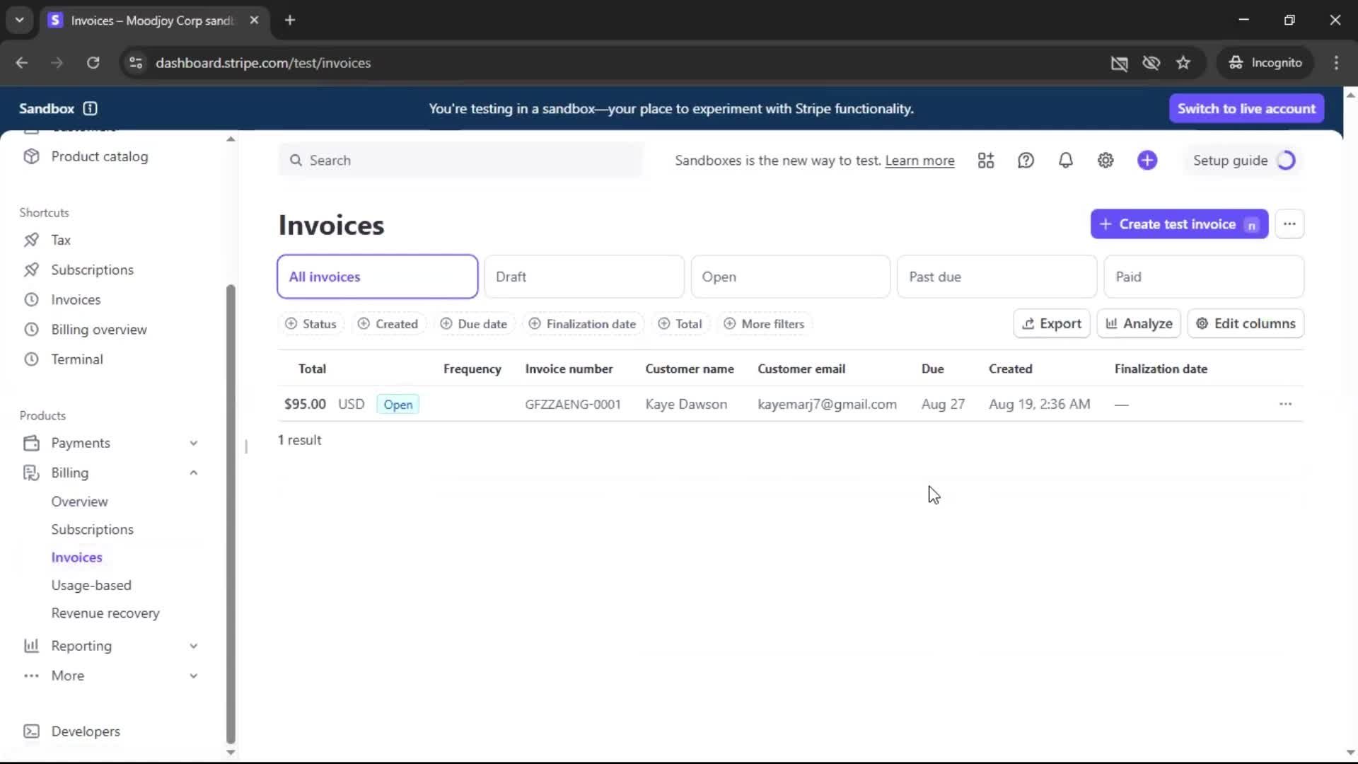Image resolution: width=1358 pixels, height=764 pixels.
Task: Open the notifications bell icon
Action: (x=1065, y=161)
